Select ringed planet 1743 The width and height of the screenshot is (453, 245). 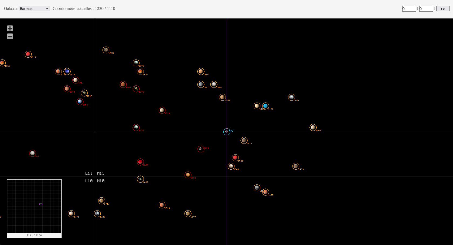pyautogui.click(x=84, y=93)
